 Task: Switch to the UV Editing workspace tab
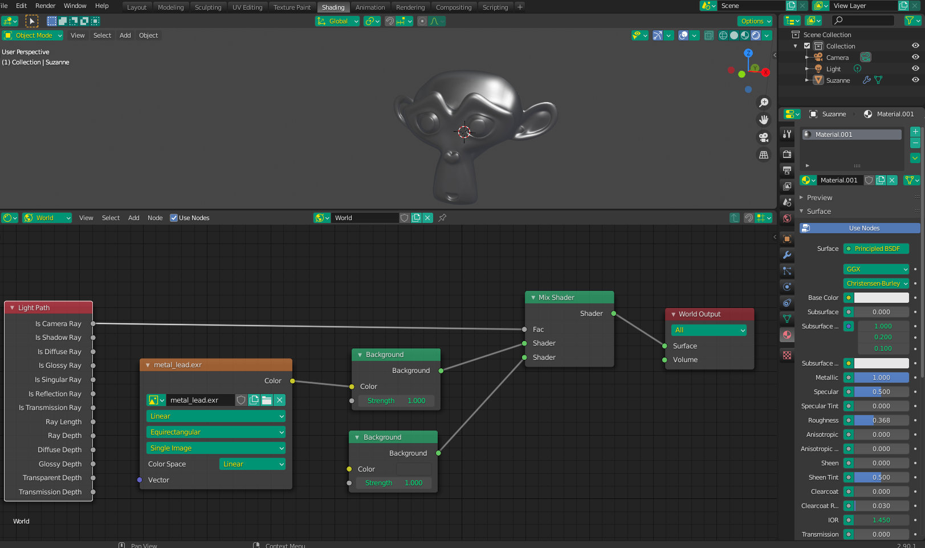click(247, 7)
